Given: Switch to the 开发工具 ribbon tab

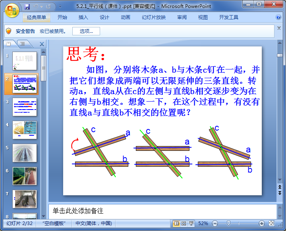Looking at the screenshot, I should [228, 17].
